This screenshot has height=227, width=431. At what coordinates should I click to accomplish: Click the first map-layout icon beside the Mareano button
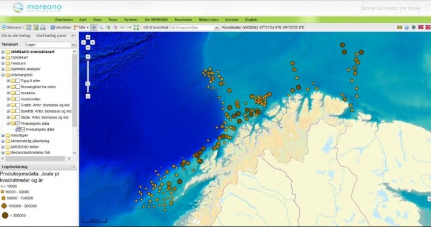28,27
